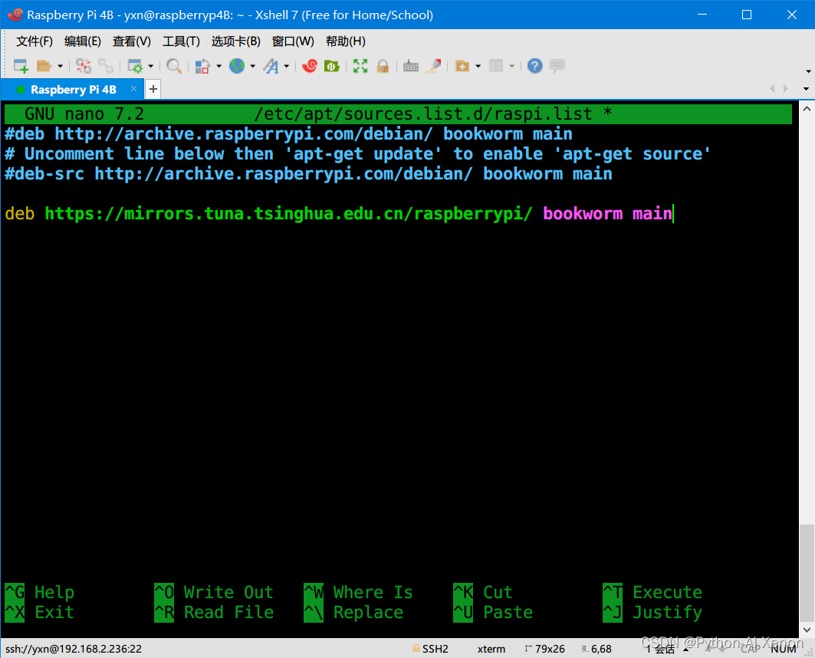Image resolution: width=815 pixels, height=658 pixels.
Task: Click the Find magnifier icon
Action: 173,66
